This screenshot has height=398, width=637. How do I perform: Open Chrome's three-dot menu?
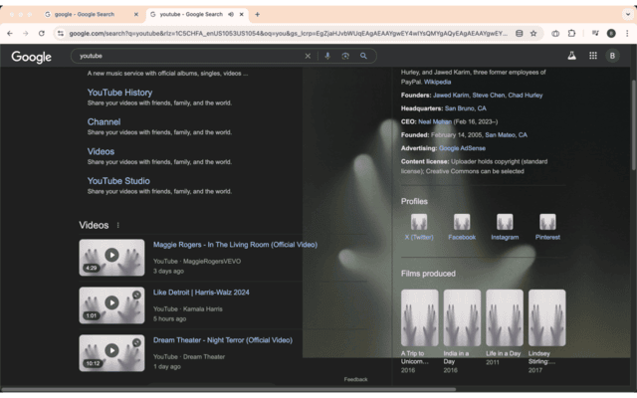[x=625, y=33]
